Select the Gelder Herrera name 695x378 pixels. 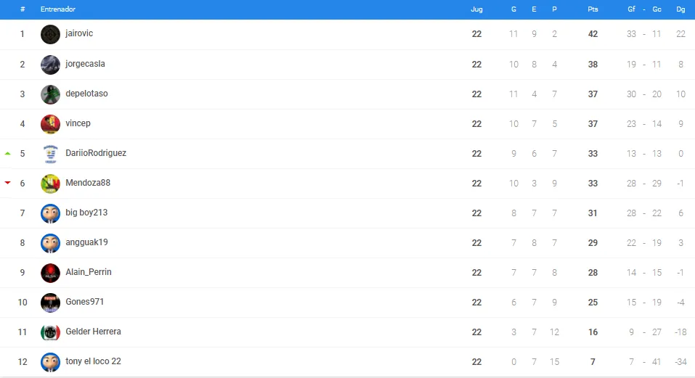click(93, 332)
